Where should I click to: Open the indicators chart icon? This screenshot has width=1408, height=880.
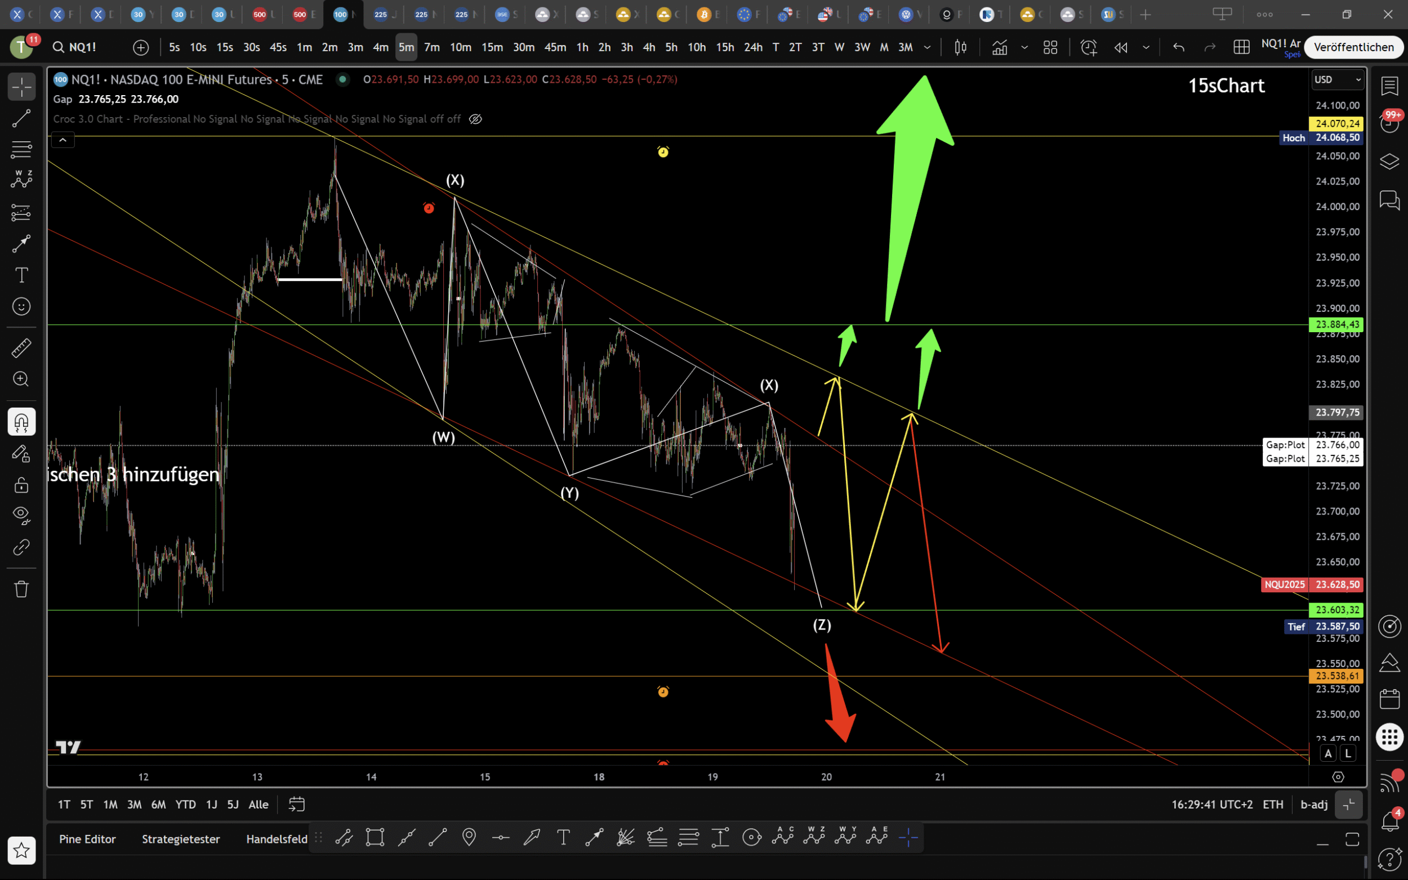point(999,47)
